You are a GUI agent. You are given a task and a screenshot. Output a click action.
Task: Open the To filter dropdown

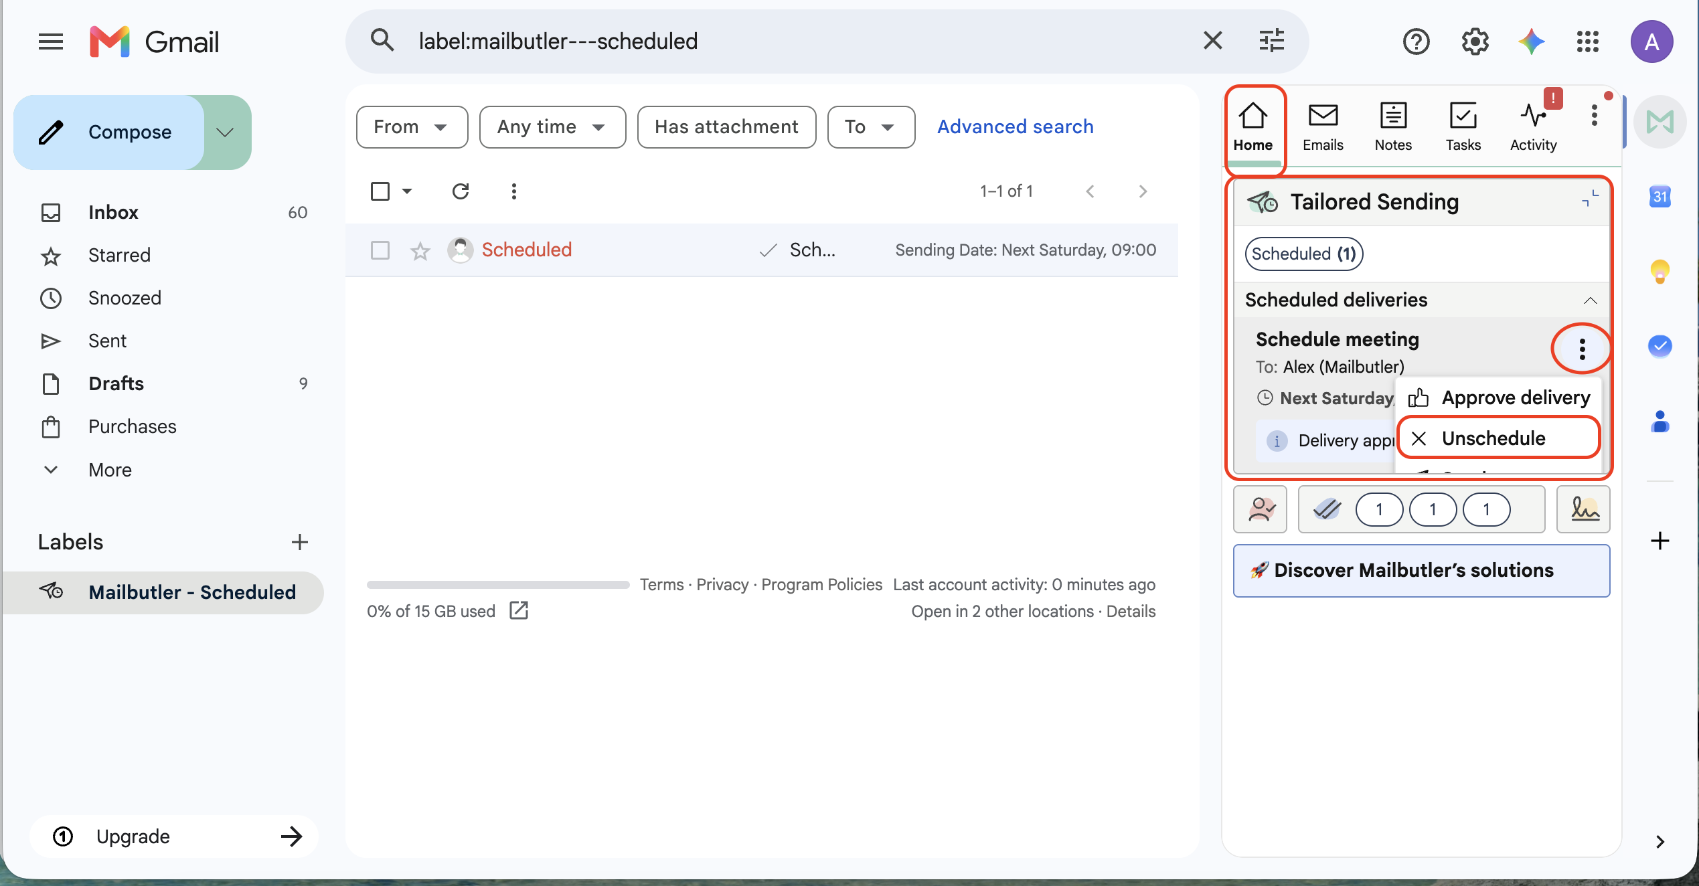tap(871, 126)
